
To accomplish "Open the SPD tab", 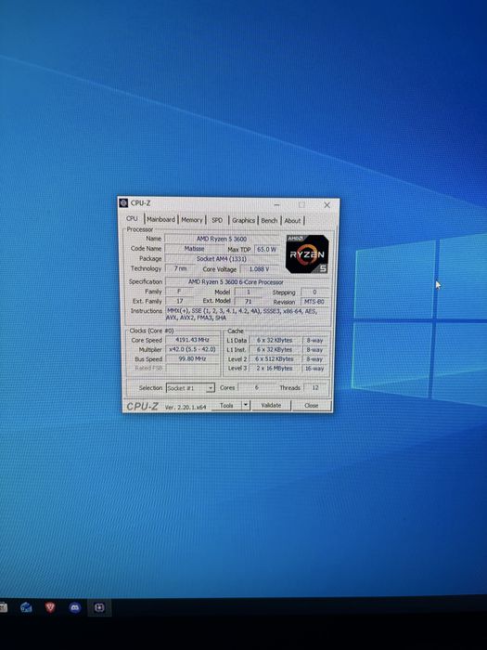I will click(x=217, y=221).
